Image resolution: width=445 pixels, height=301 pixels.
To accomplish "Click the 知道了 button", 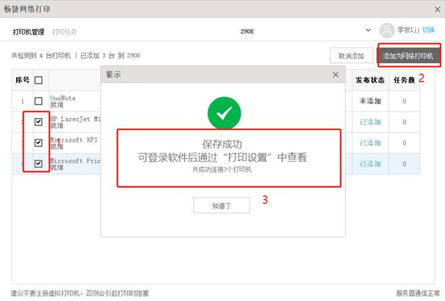I will (x=221, y=205).
